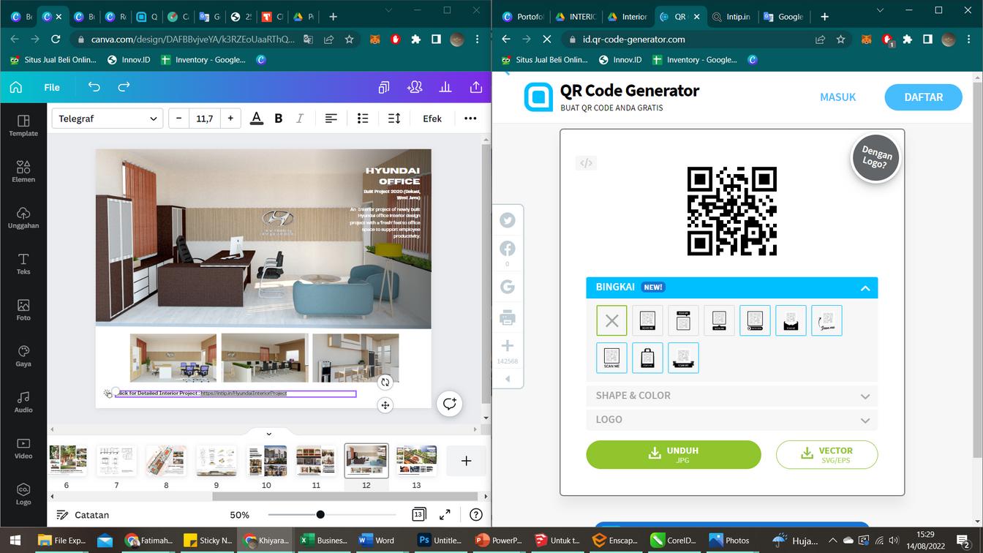Open the File menu in Canva
Image resolution: width=983 pixels, height=553 pixels.
pos(52,87)
